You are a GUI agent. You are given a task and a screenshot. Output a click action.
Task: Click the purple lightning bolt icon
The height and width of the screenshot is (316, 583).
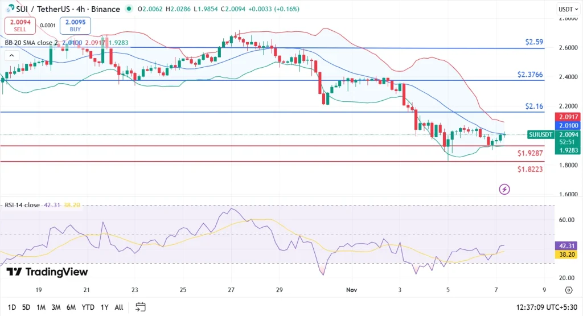tap(504, 189)
